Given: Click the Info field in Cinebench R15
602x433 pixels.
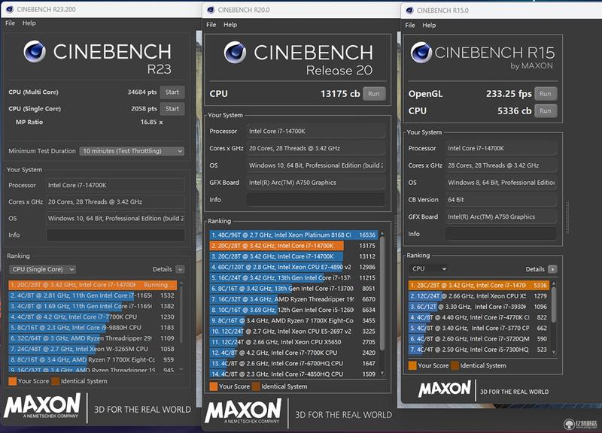Looking at the screenshot, I should 501,234.
